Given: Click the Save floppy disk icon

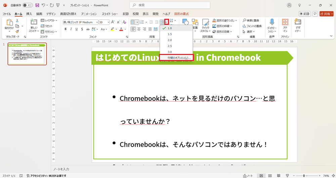Looking at the screenshot, I should pos(37,5).
